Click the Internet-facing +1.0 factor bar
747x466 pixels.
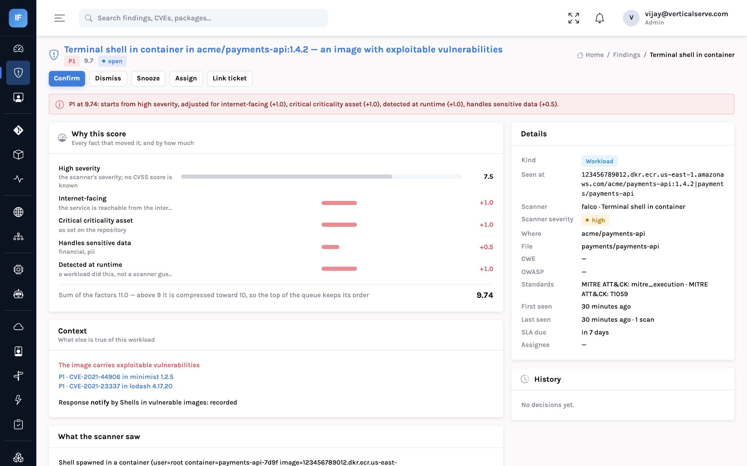(339, 203)
